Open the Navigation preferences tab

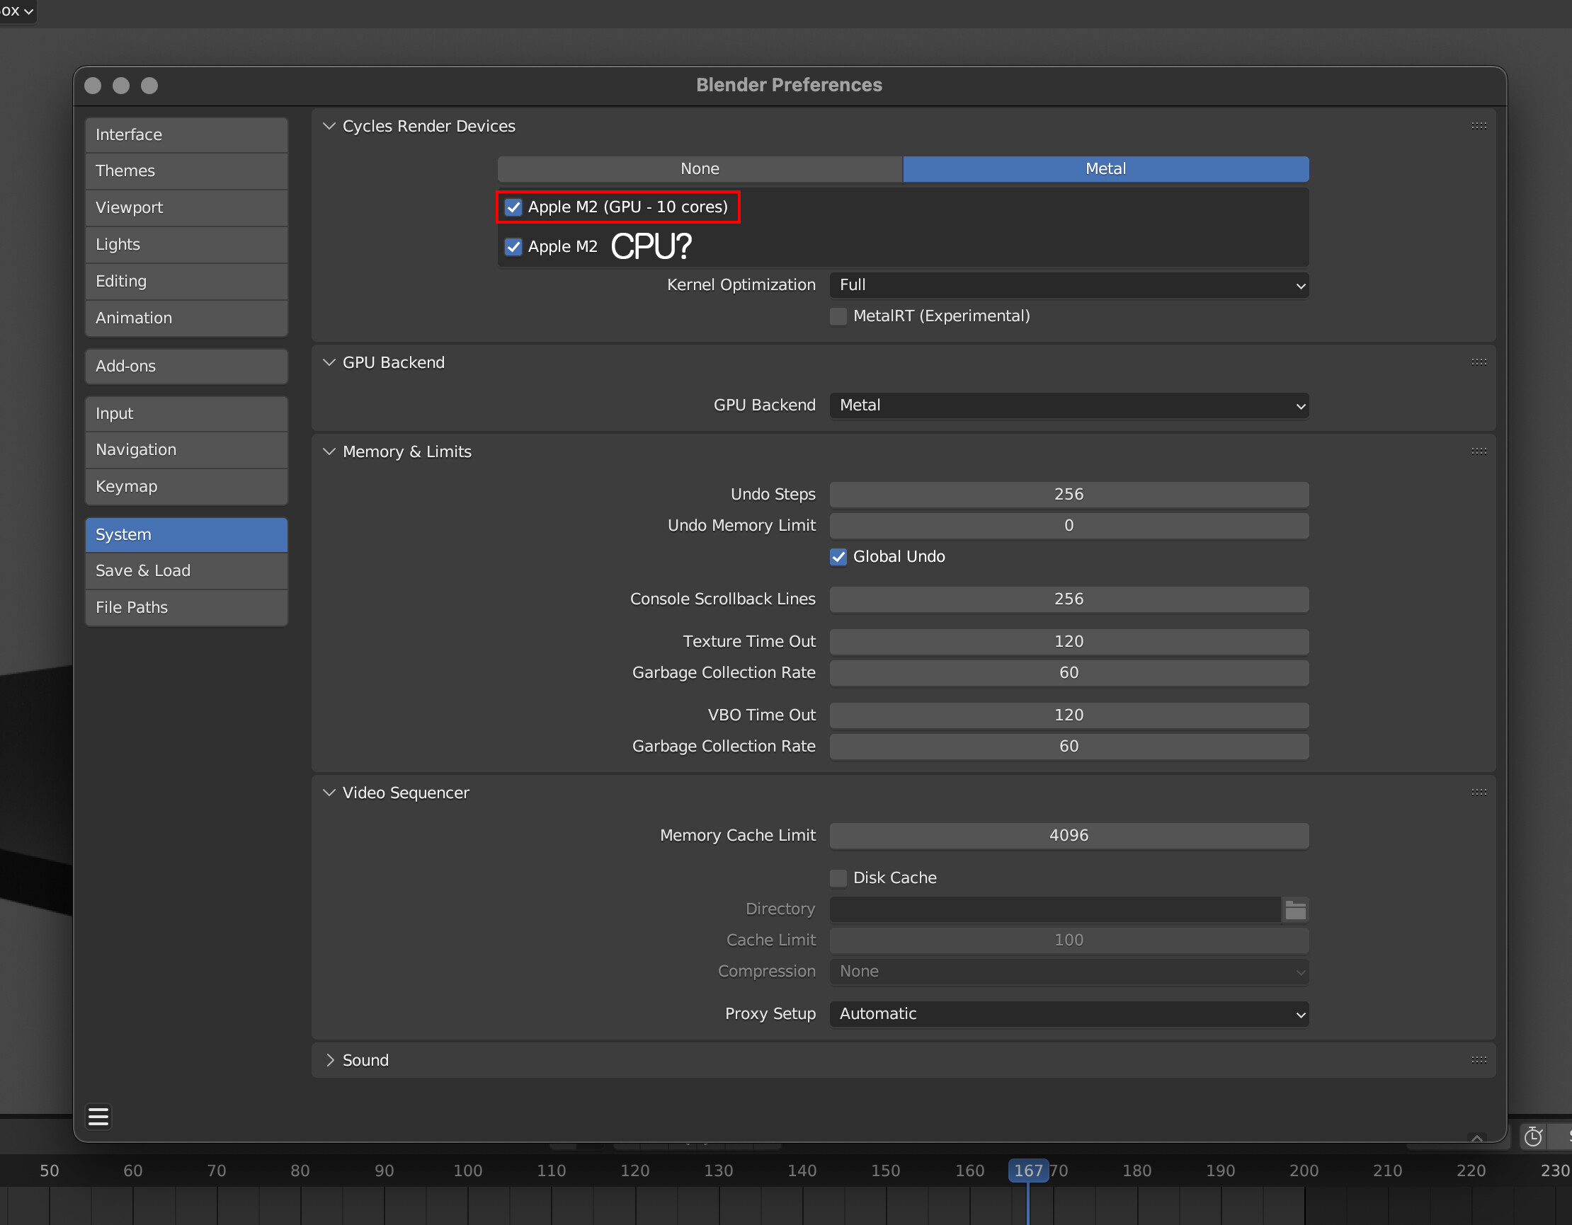[186, 449]
